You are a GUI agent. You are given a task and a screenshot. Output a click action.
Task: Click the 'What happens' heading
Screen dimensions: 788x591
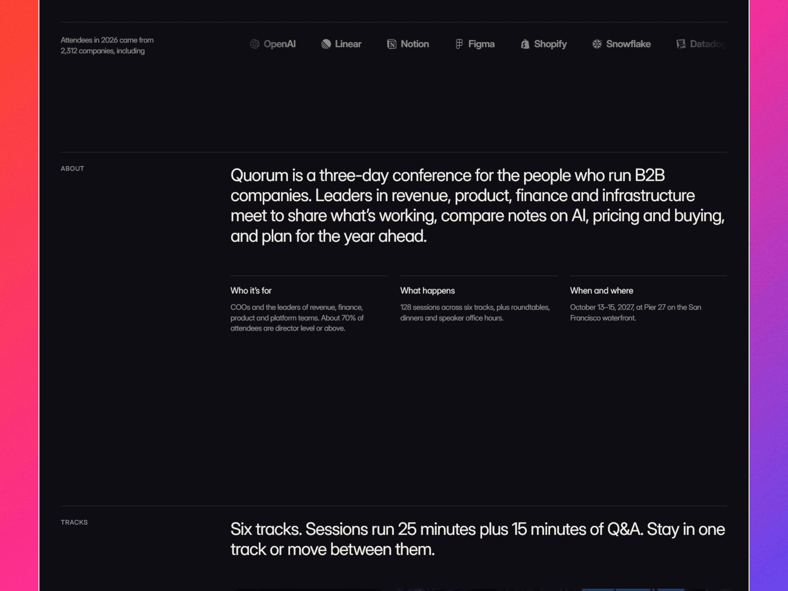(427, 290)
